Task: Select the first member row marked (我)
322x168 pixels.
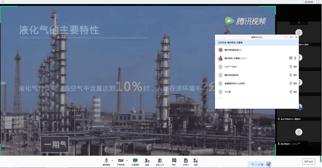Action: pos(257,50)
